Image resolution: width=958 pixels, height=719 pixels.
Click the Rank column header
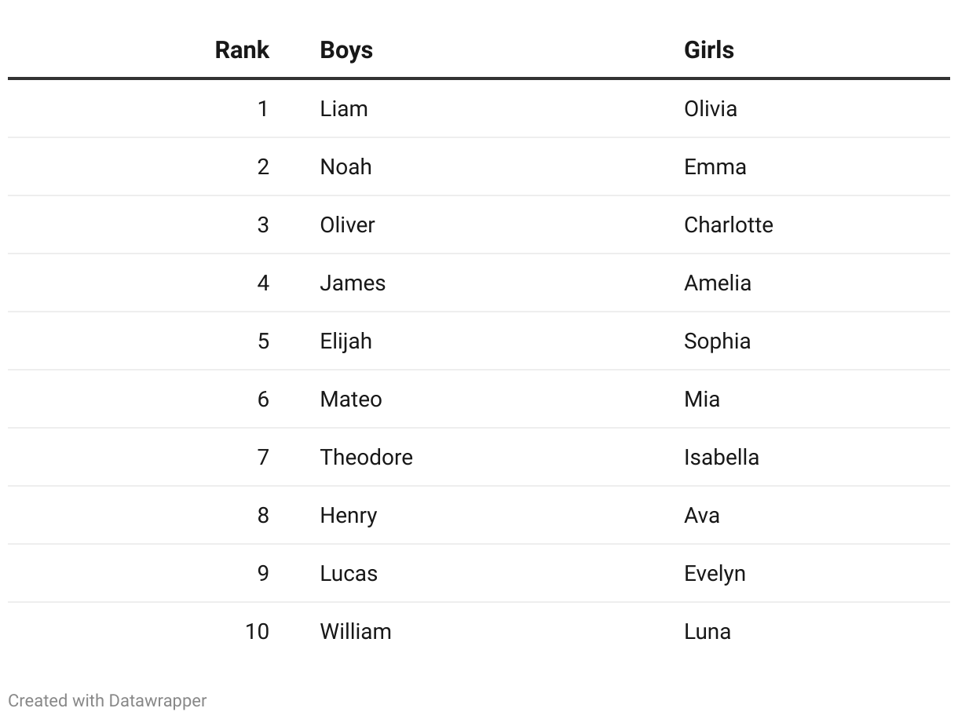tap(242, 50)
